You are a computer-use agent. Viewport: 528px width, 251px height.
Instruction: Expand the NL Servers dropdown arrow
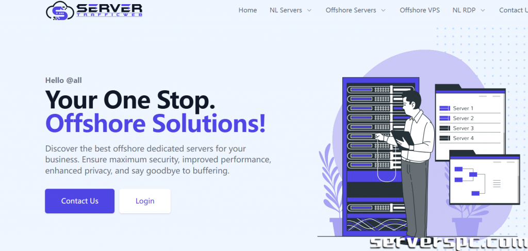[x=309, y=10]
